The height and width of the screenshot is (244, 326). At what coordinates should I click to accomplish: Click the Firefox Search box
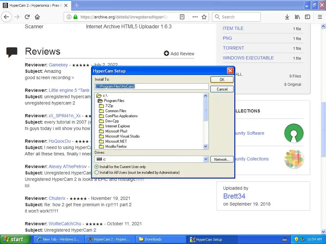[x=237, y=17]
